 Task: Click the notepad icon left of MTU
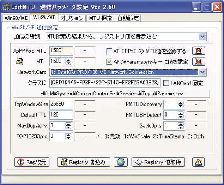[x=19, y=62]
